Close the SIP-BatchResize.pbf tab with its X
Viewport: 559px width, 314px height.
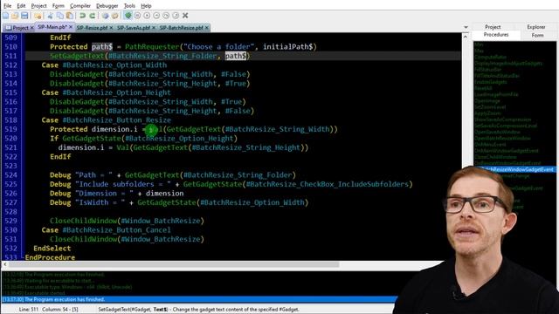pyautogui.click(x=207, y=27)
